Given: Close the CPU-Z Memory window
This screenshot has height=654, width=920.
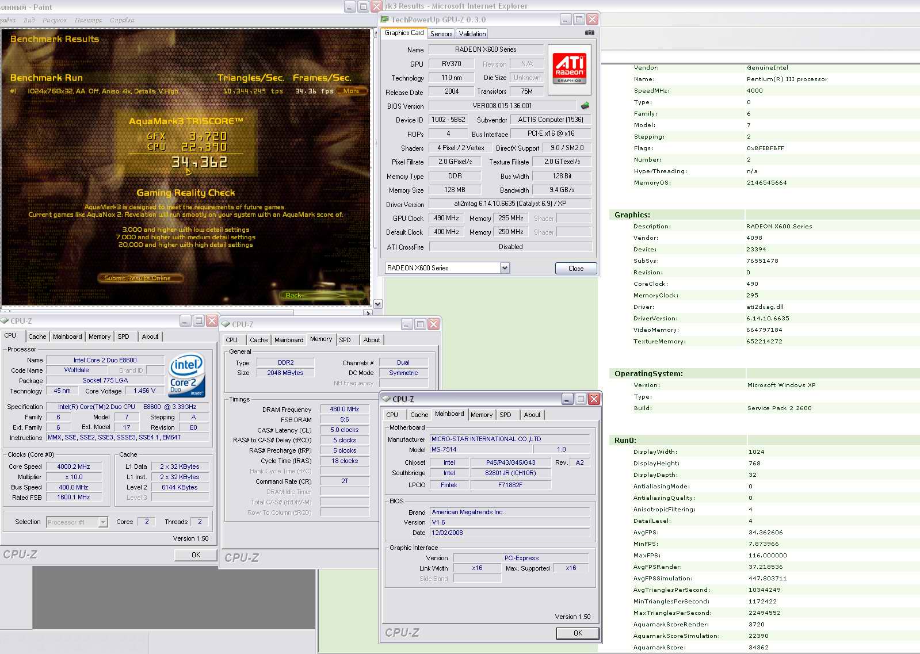Looking at the screenshot, I should (x=433, y=324).
